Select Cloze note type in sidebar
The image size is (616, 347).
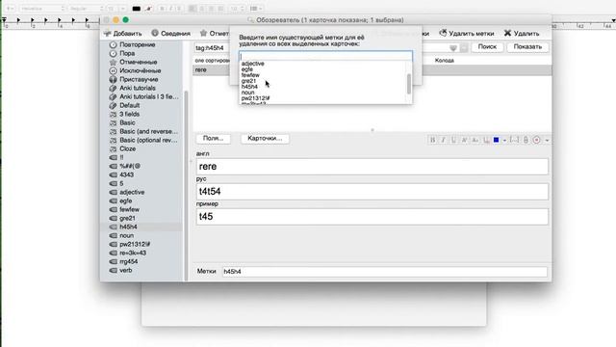coord(123,148)
